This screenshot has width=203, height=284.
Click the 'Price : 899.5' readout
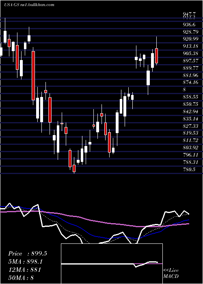pyautogui.click(x=28, y=254)
